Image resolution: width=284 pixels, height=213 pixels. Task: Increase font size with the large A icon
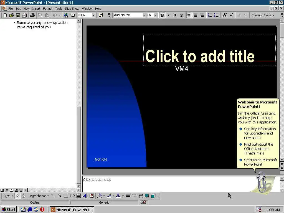(225, 16)
